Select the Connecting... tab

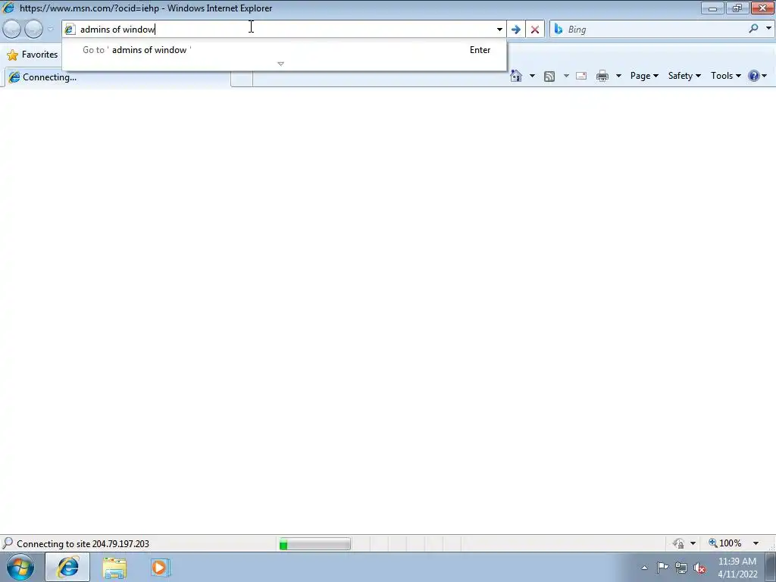[x=117, y=77]
